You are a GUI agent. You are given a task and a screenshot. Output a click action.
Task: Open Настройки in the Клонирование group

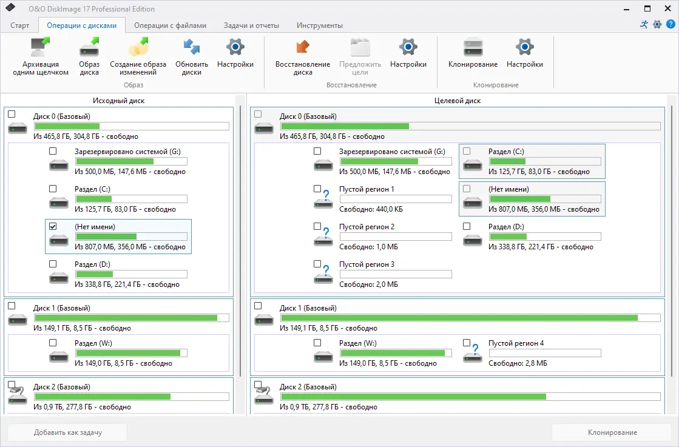pos(525,53)
